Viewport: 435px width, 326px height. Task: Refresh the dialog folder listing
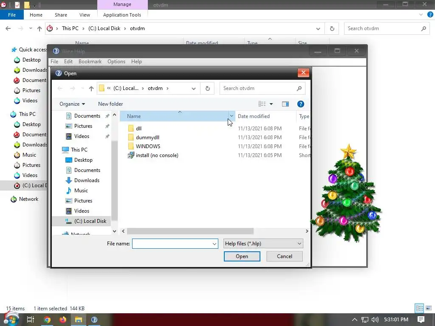click(207, 88)
